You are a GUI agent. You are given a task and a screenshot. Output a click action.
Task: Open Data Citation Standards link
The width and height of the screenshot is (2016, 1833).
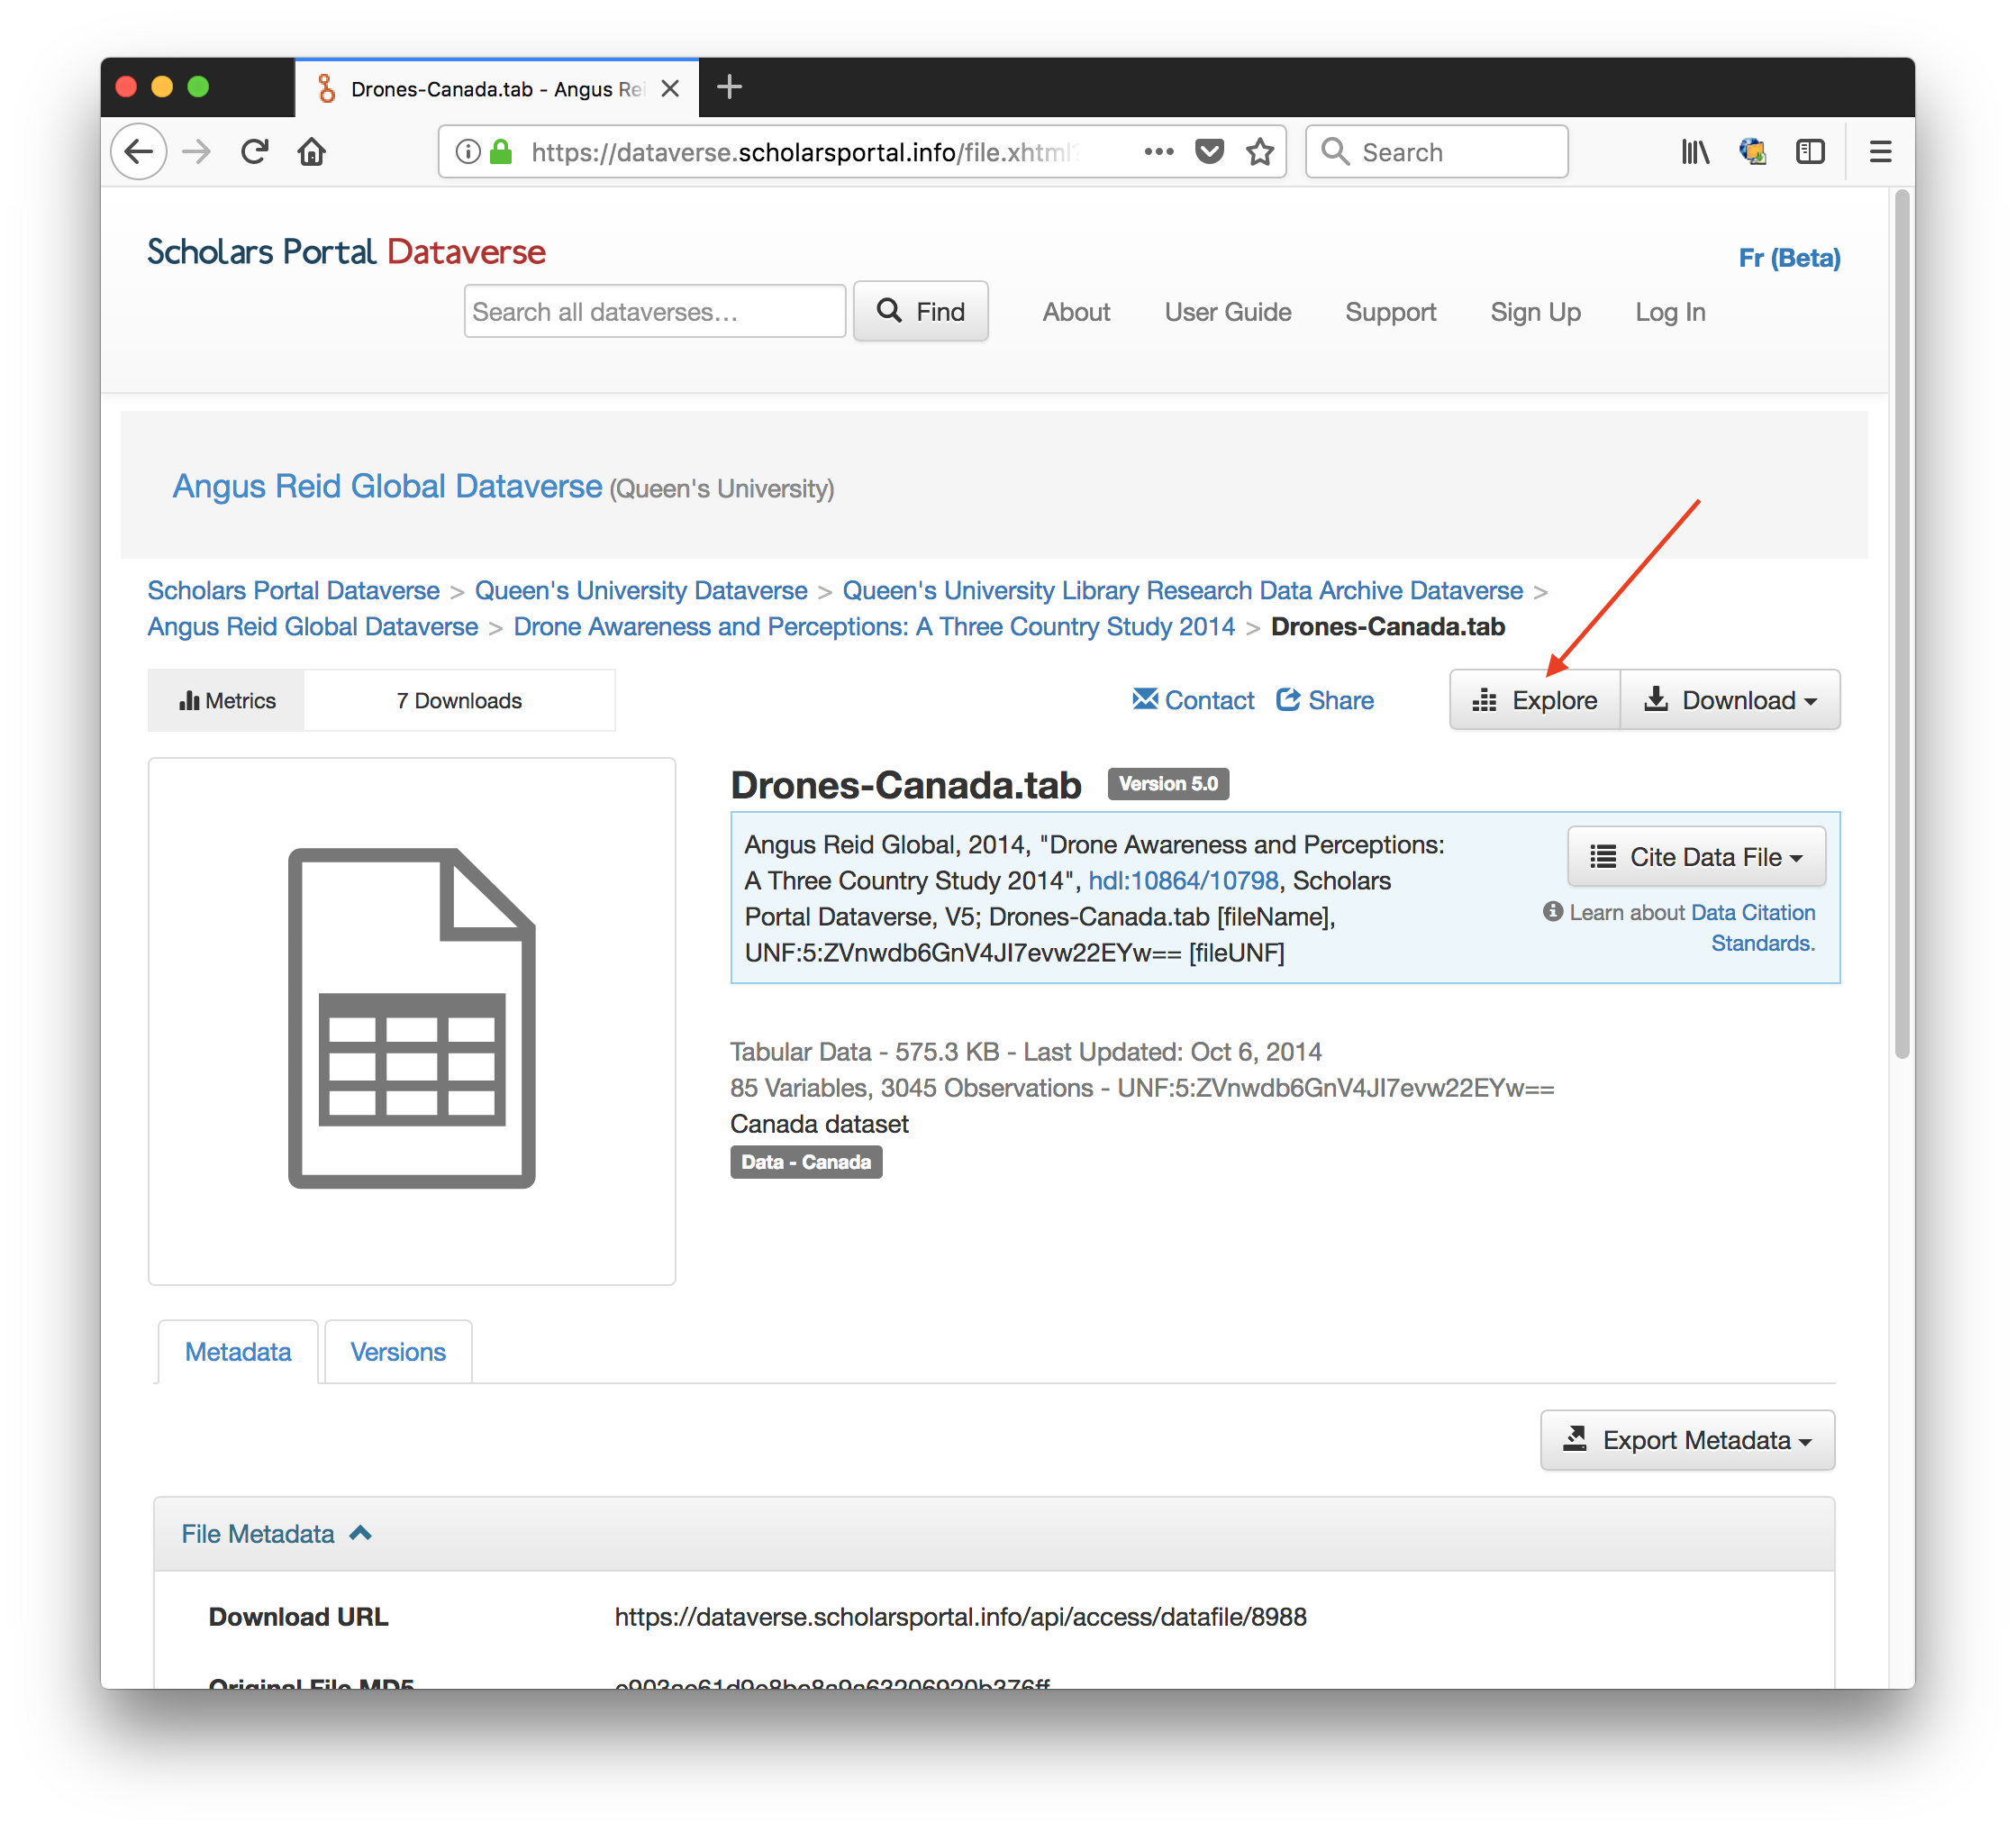pyautogui.click(x=1762, y=927)
